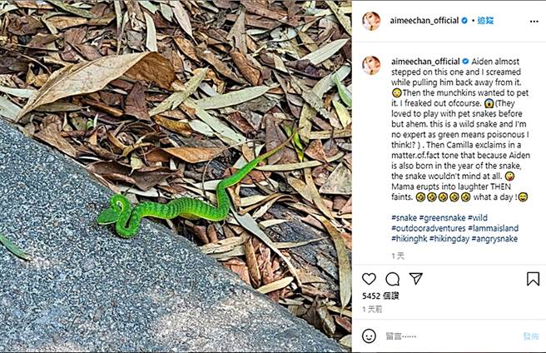Click the header profile avatar
Image resolution: width=546 pixels, height=353 pixels.
pos(371,21)
